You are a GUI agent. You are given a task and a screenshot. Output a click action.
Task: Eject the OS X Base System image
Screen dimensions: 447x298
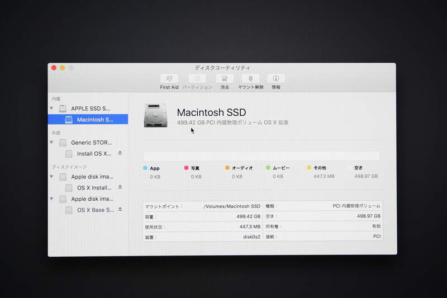[x=120, y=210]
